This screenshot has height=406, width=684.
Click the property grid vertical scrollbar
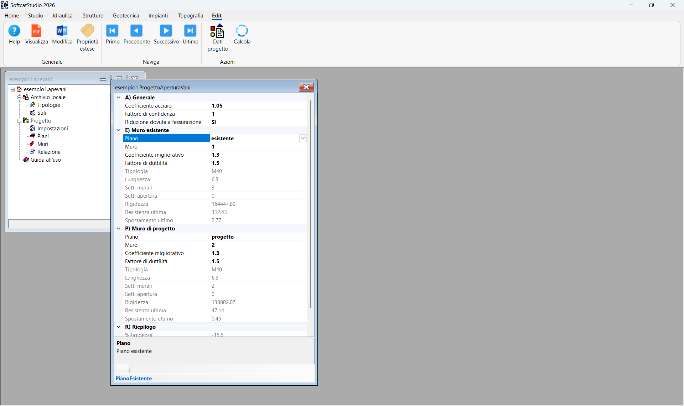click(x=311, y=204)
